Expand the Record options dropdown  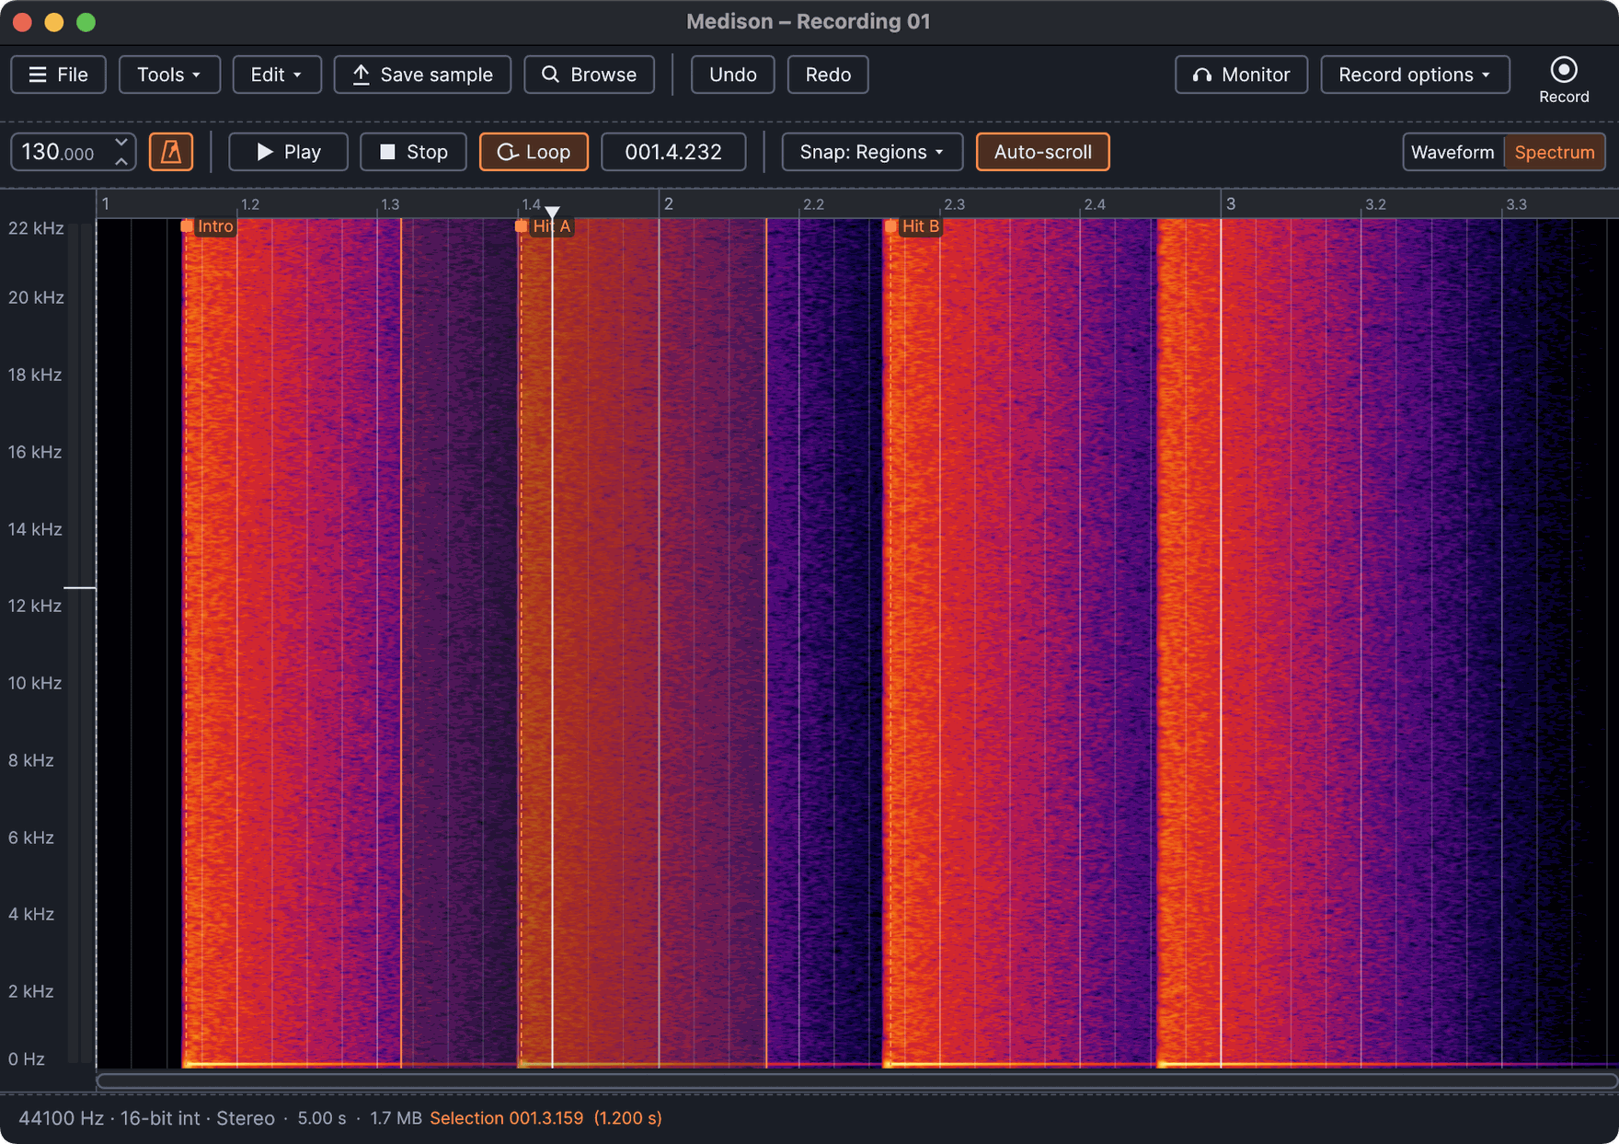[x=1415, y=75]
